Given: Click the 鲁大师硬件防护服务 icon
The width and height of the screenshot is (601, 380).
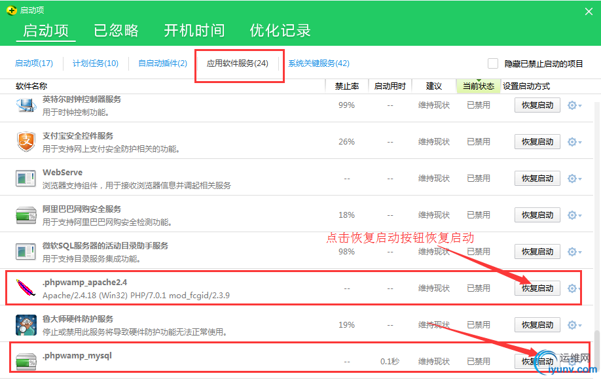Looking at the screenshot, I should pos(26,325).
